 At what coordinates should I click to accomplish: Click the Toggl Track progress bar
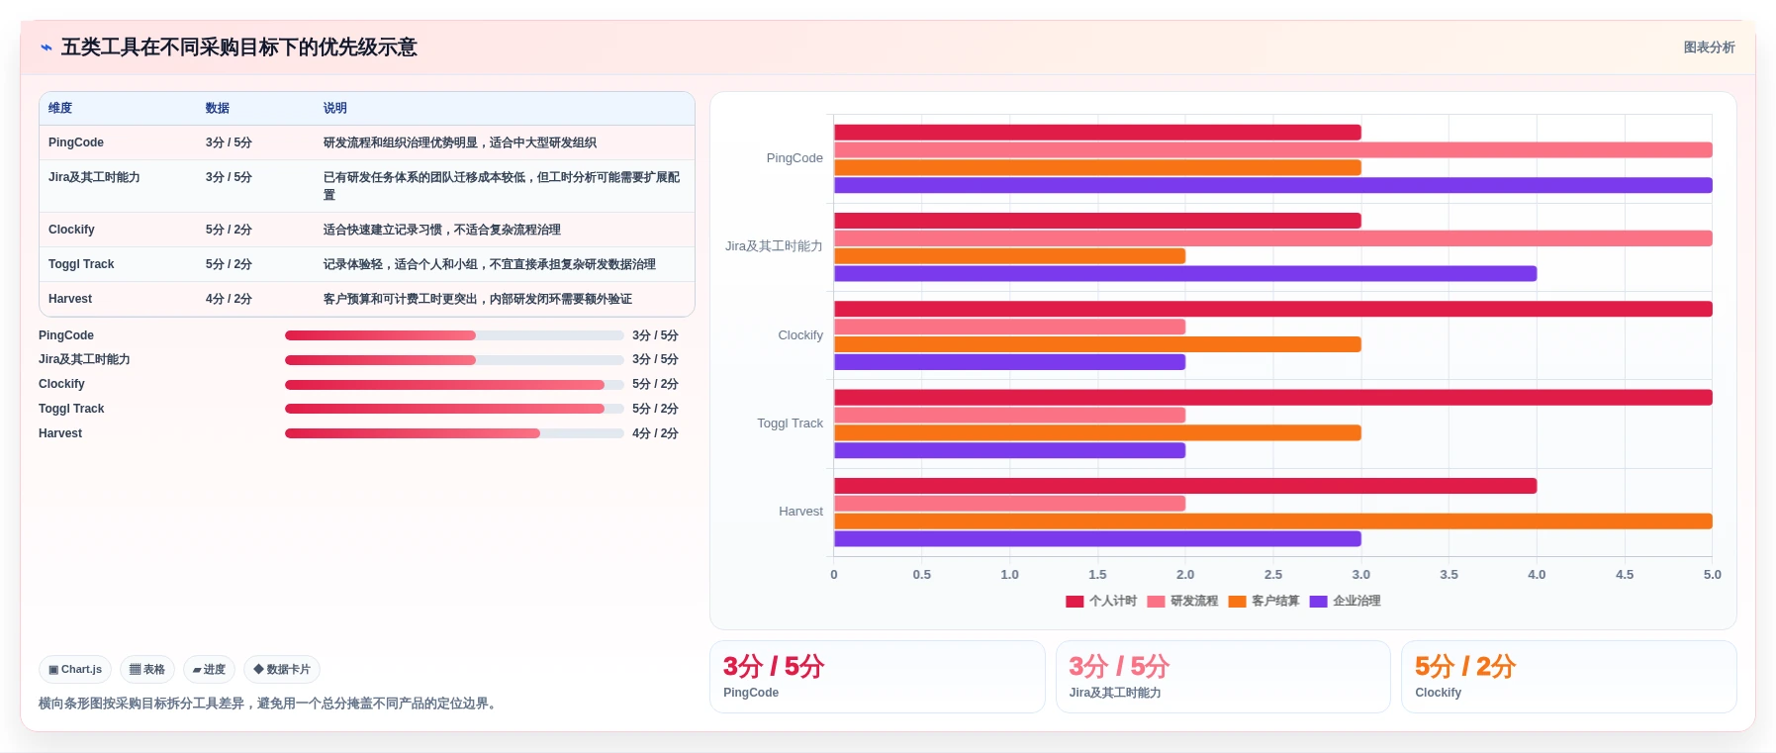(x=454, y=409)
